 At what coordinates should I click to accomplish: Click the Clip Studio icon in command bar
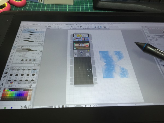[50, 27]
